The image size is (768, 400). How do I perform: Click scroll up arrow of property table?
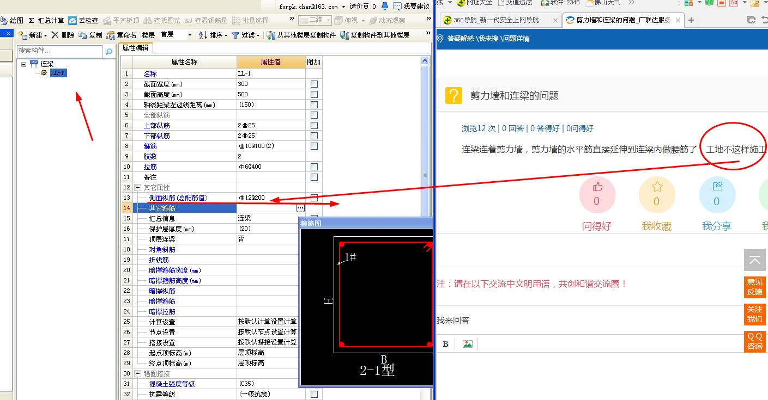click(426, 61)
